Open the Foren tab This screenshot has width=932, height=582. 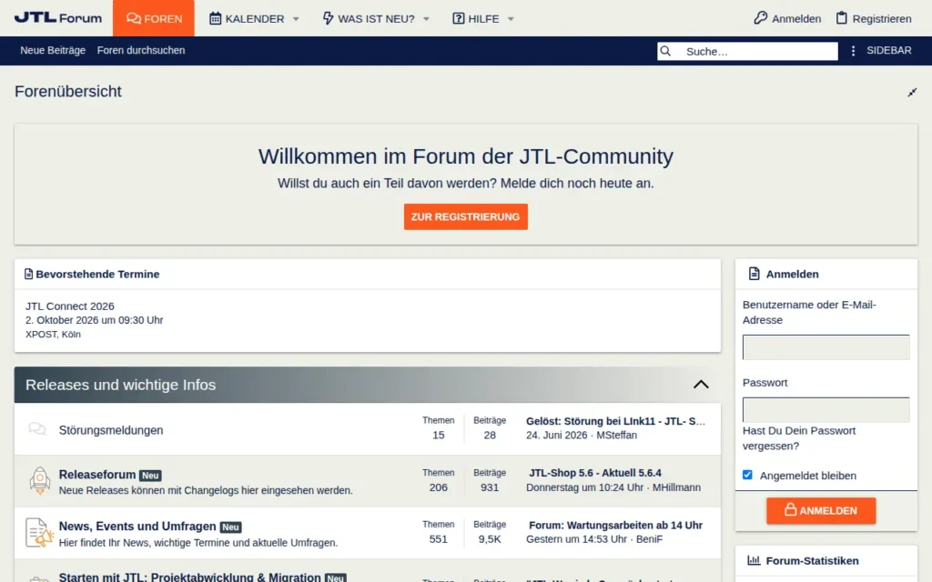(x=153, y=18)
